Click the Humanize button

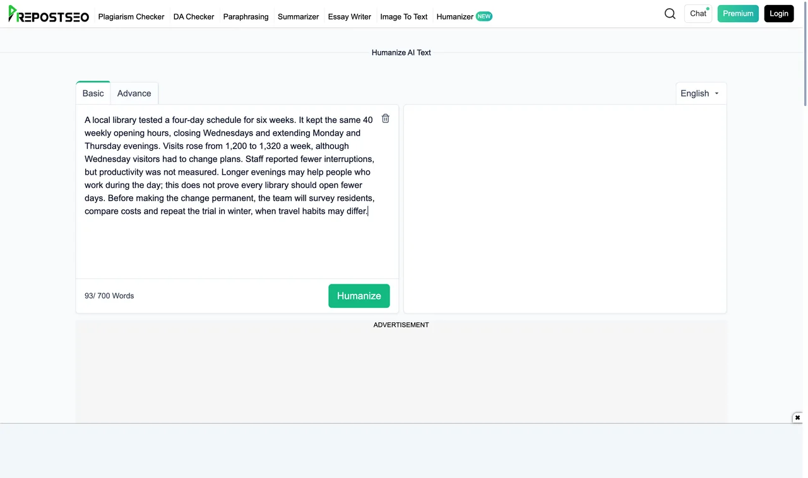pos(359,296)
